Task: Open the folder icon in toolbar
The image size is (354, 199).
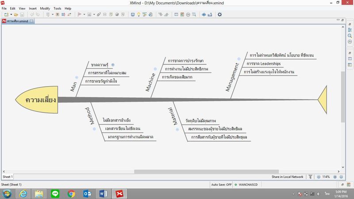Action: tap(16, 15)
